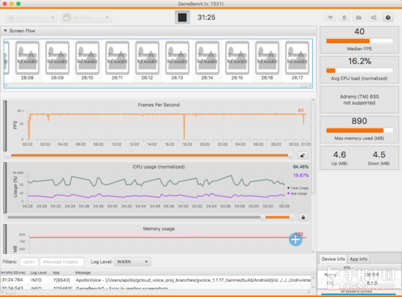Image resolution: width=402 pixels, height=297 pixels.
Task: Toggle the FPS chart lock icon
Action: point(303,155)
